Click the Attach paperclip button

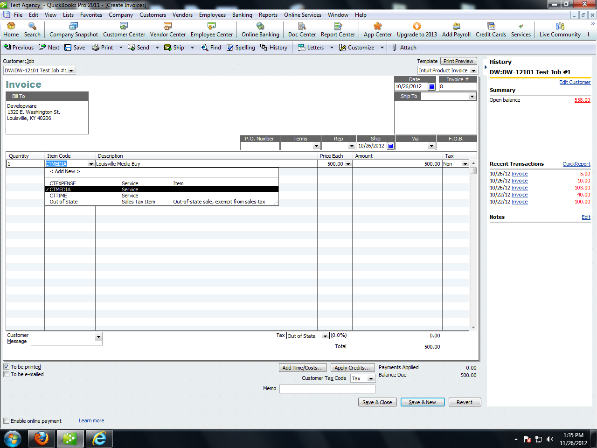[x=404, y=47]
